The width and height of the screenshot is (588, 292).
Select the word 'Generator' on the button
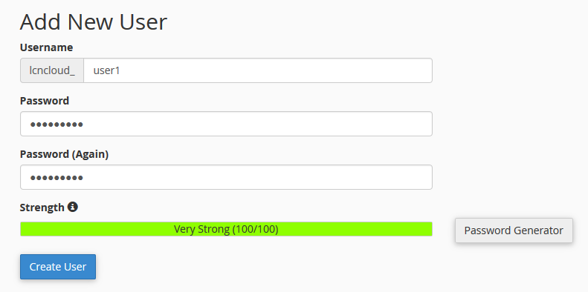tap(538, 230)
